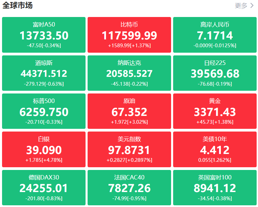Select the 离岸人民币 exchange rate tile
This screenshot has height=207, width=258.
215,35
